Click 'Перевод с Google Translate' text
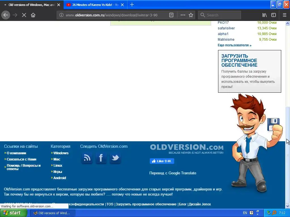This screenshot has width=290, height=217. 173,173
